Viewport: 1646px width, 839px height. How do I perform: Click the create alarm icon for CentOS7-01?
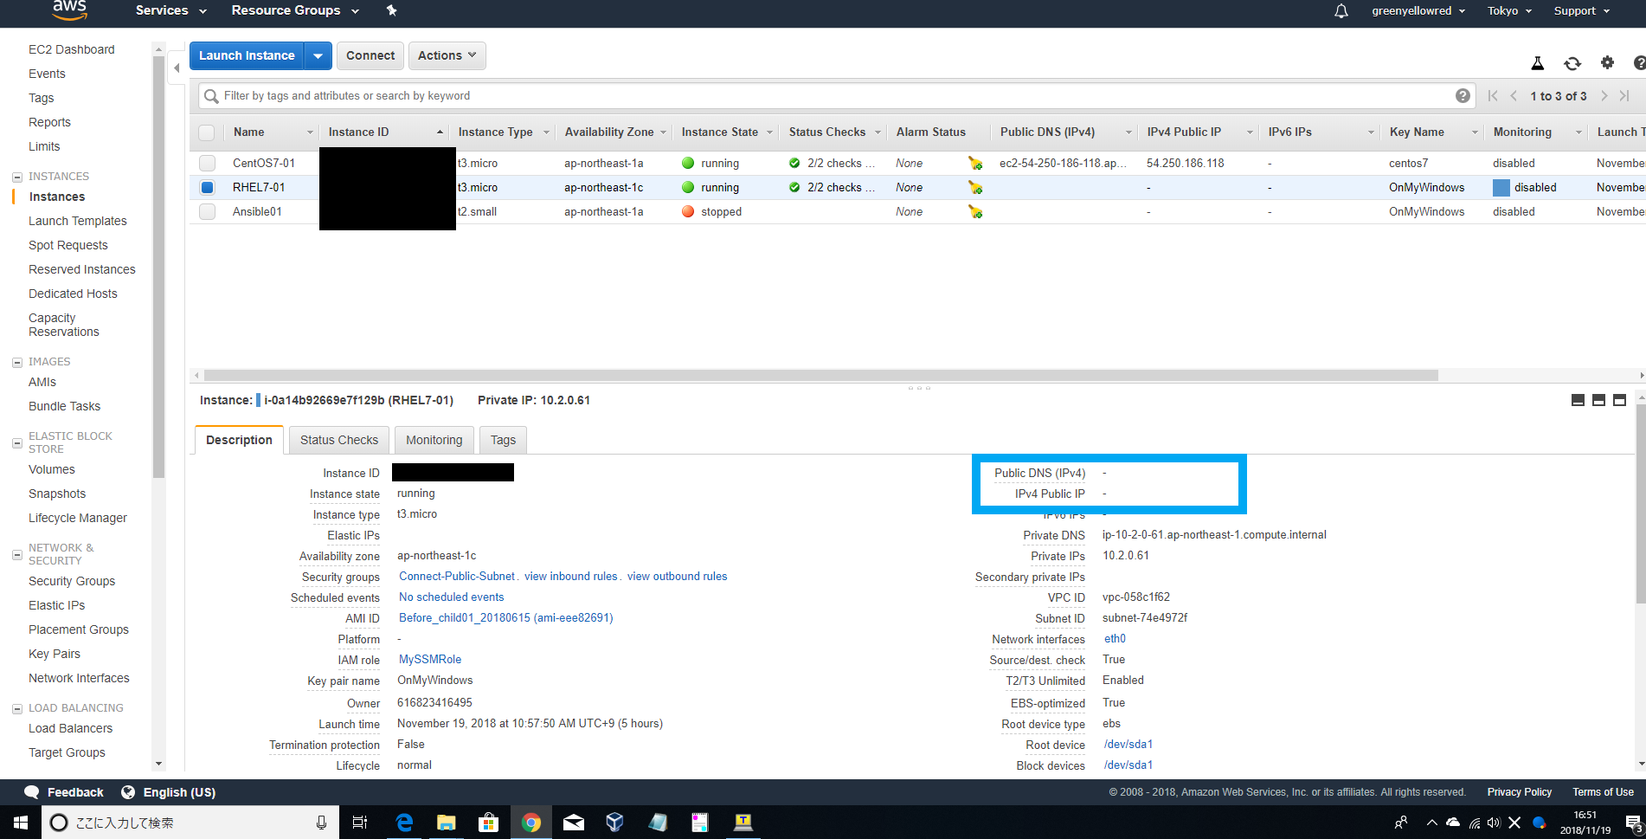pos(976,163)
